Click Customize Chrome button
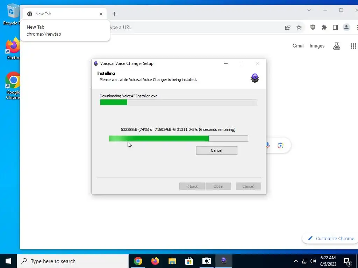The image size is (358, 268). point(331,238)
